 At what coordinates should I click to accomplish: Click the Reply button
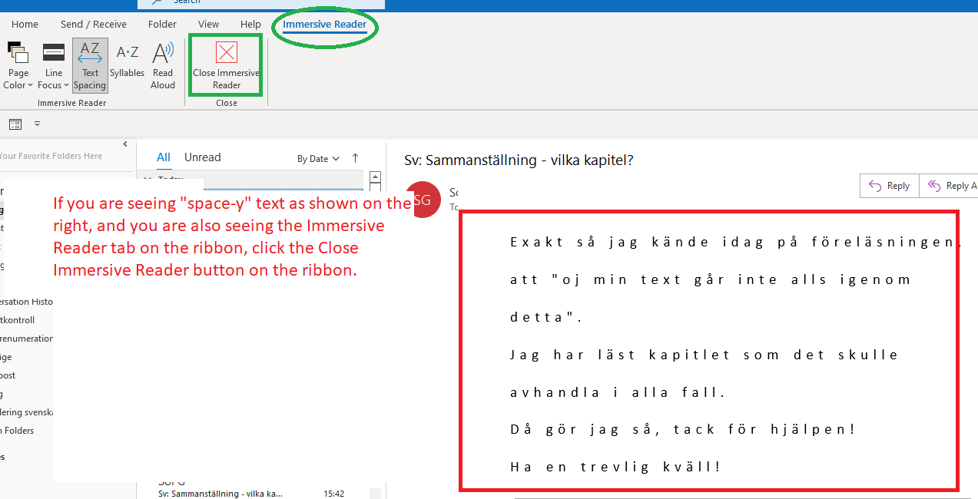(x=889, y=185)
